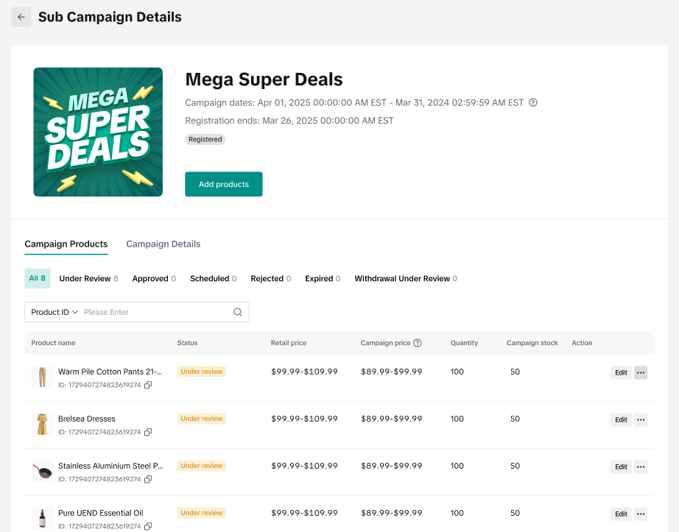Copy the Pure UEND Essential Oil product ID
The image size is (679, 532).
[x=148, y=526]
